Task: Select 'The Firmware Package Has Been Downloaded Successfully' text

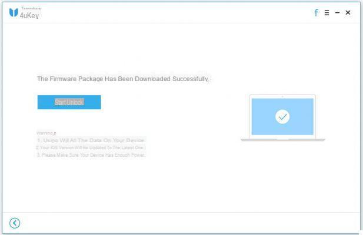Action: click(x=123, y=79)
